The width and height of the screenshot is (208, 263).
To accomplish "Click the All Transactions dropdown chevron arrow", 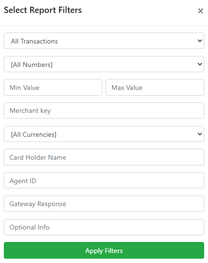I will pos(199,41).
